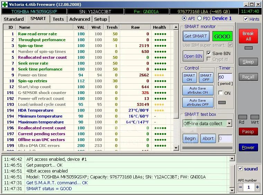Open the Tests tab

point(58,19)
